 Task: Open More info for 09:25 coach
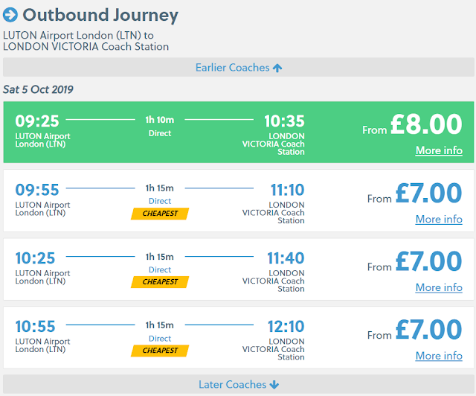coord(439,150)
